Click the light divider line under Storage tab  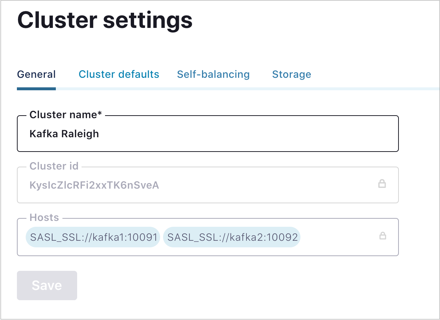pos(291,88)
